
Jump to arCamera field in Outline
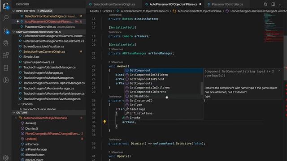pyautogui.click(x=49, y=144)
